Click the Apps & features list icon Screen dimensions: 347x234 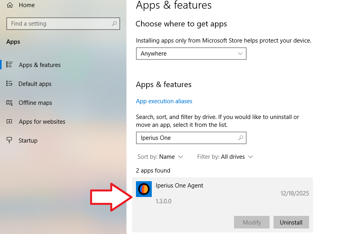point(10,65)
